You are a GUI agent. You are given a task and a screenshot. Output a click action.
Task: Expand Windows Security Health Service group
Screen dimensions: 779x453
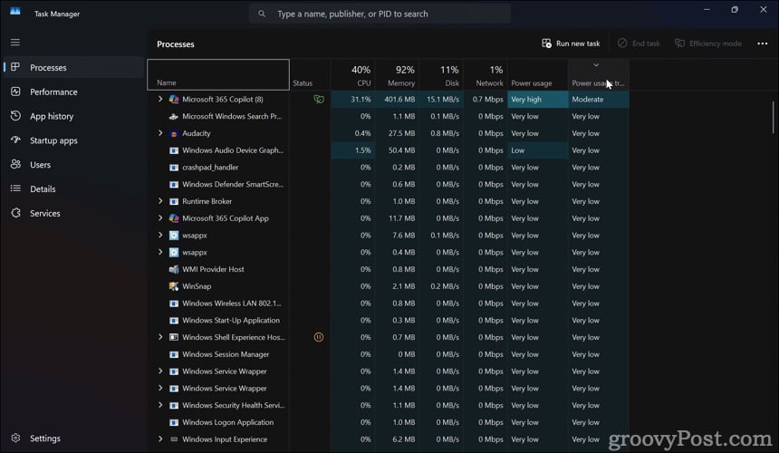pos(160,405)
